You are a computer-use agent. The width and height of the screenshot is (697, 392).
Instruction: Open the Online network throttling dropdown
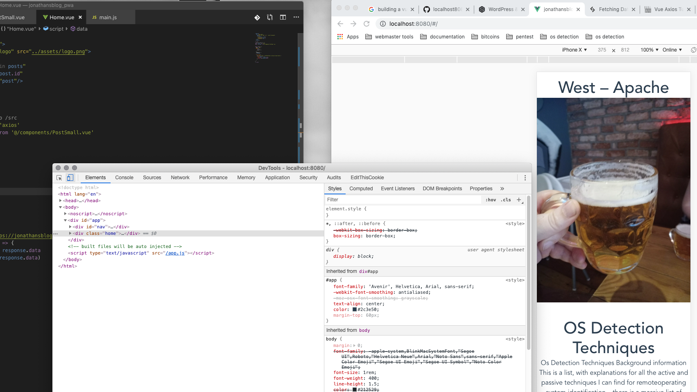pos(672,50)
